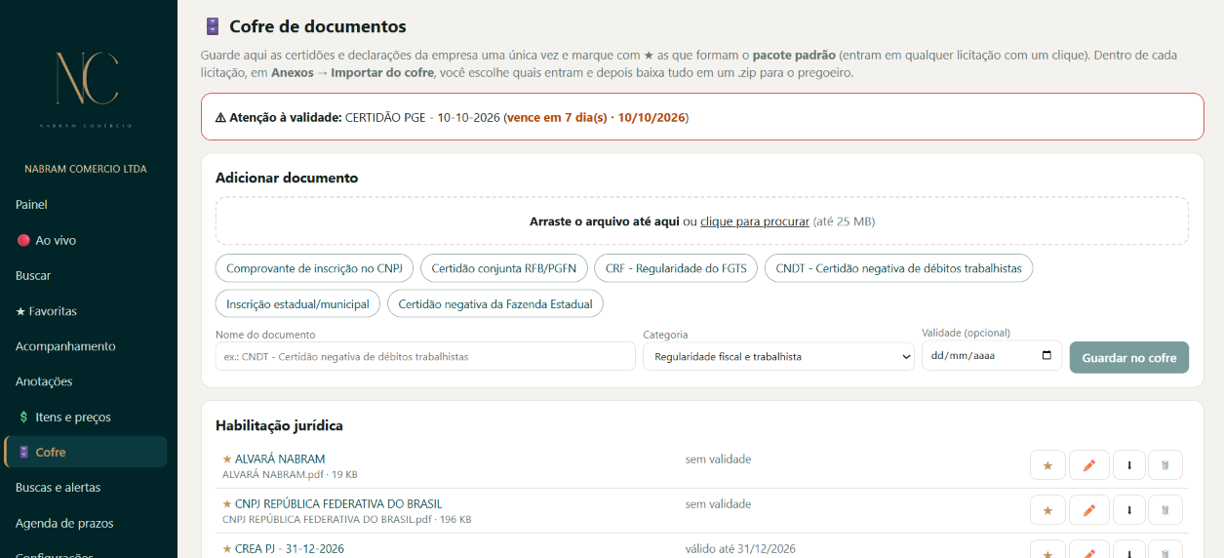This screenshot has width=1224, height=558.
Task: Select Certidão conjunta RFB/PGFN chip
Action: pos(503,268)
